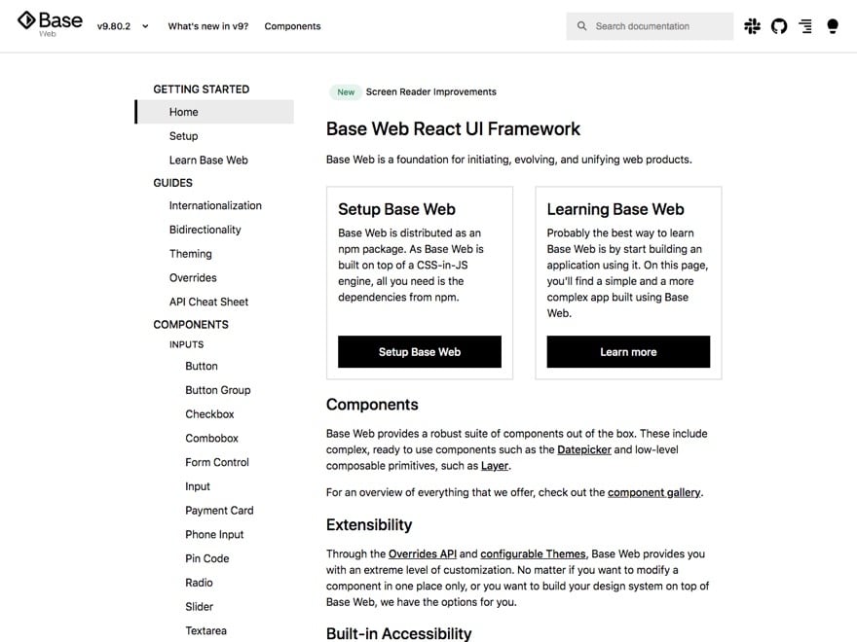Click the search magnifier icon
This screenshot has height=642, width=857.
point(582,26)
